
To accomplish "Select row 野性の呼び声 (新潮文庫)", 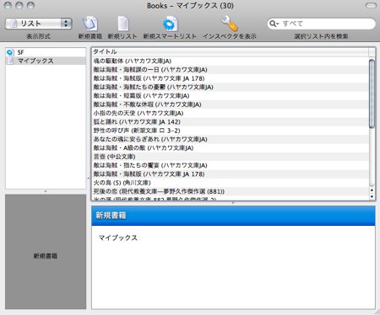I will 230,131.
